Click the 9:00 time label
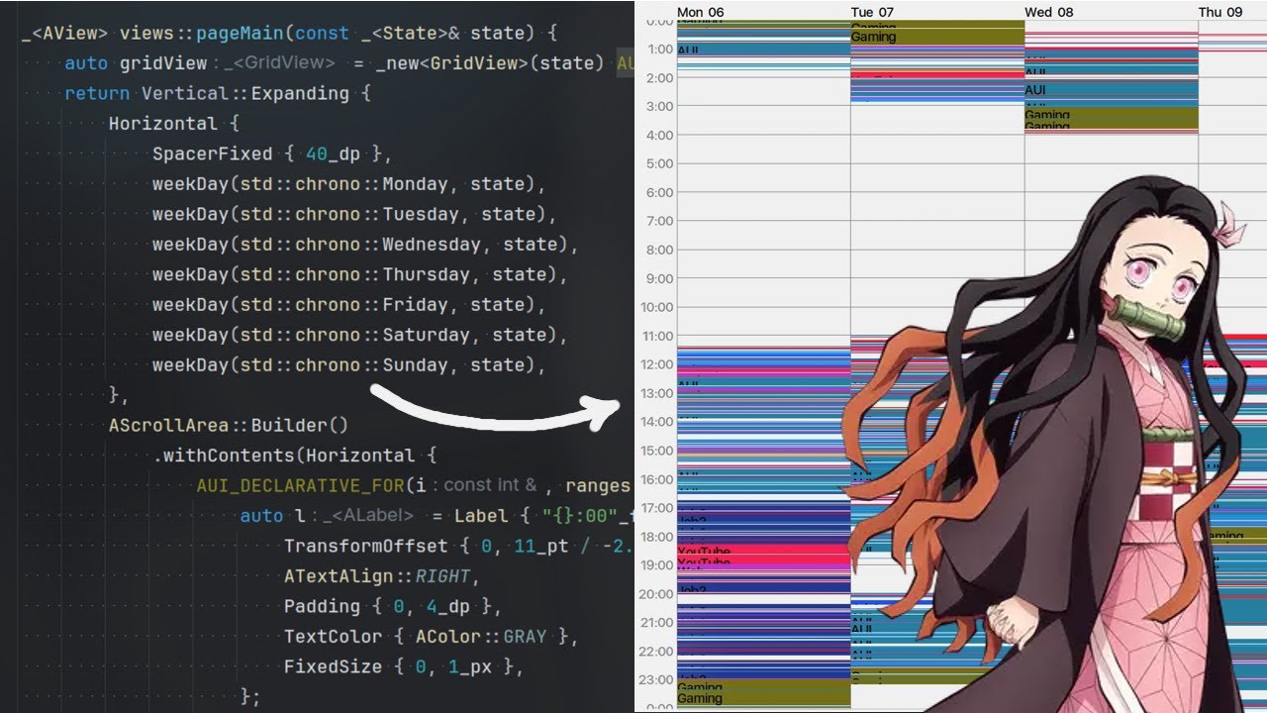The height and width of the screenshot is (713, 1267). coord(660,279)
